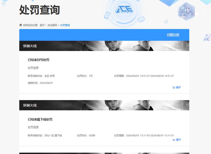
Task: Go to 首页 in breadcrumb
Action: pos(42,25)
